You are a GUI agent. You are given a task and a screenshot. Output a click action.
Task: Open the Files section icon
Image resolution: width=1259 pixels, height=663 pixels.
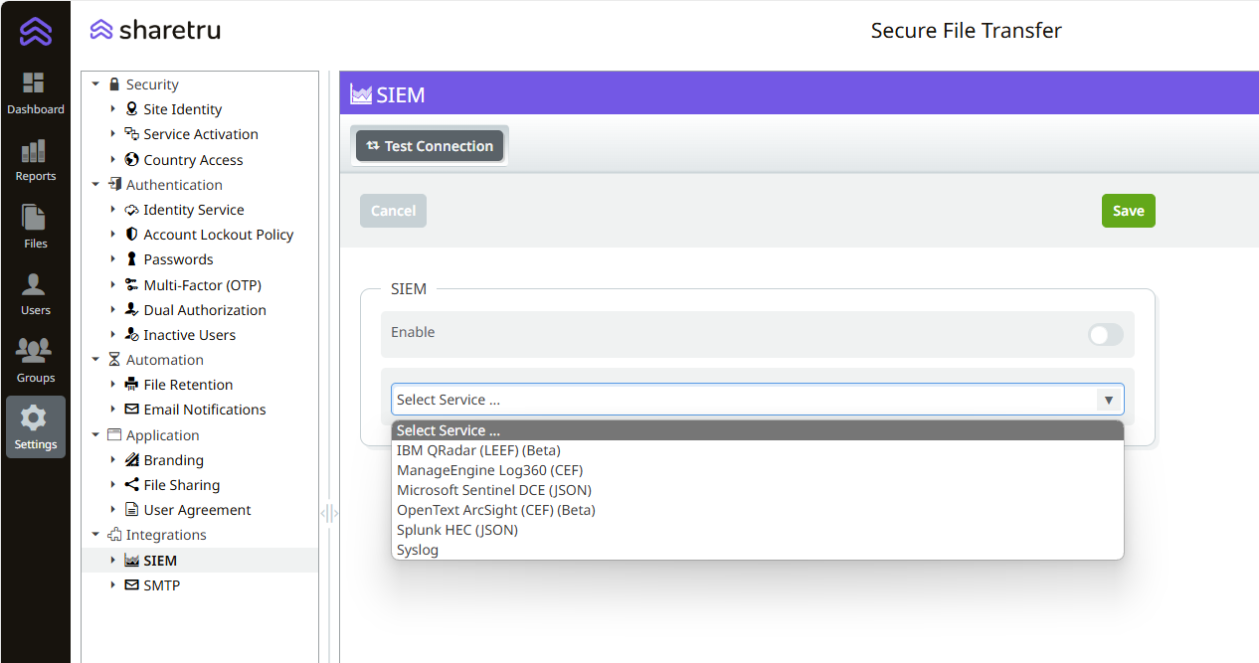tap(35, 226)
